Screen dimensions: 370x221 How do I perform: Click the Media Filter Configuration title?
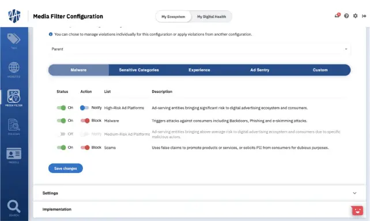point(68,16)
